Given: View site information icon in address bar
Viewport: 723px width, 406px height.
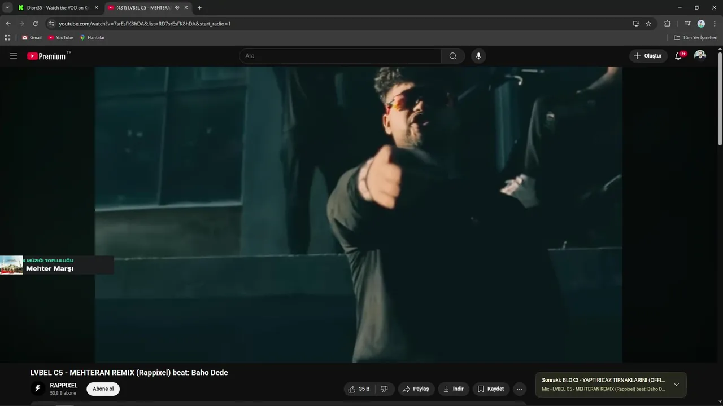Looking at the screenshot, I should 51,24.
